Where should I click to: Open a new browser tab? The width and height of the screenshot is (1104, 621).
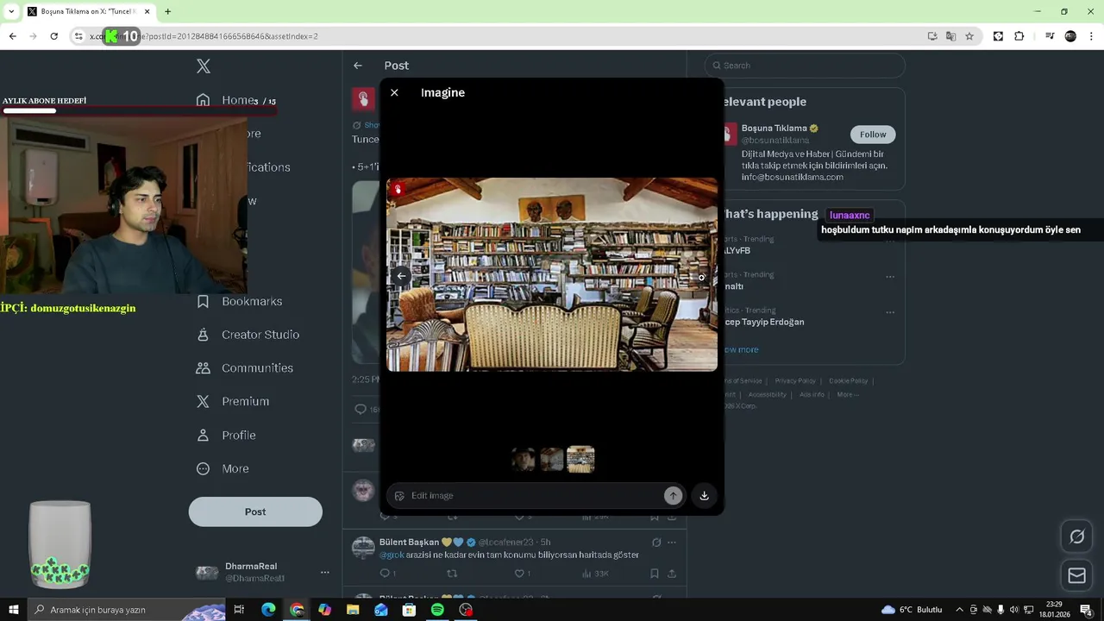click(167, 11)
